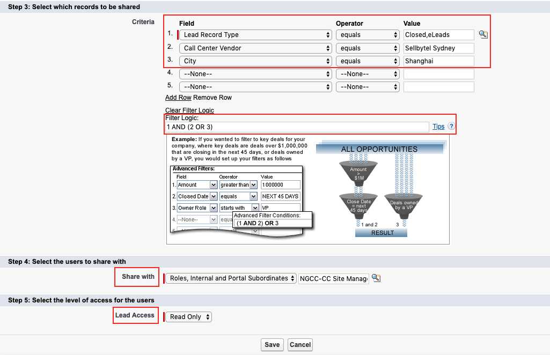Open lookup icon beside Closed,eLeads value
This screenshot has height=355, width=550.
483,34
